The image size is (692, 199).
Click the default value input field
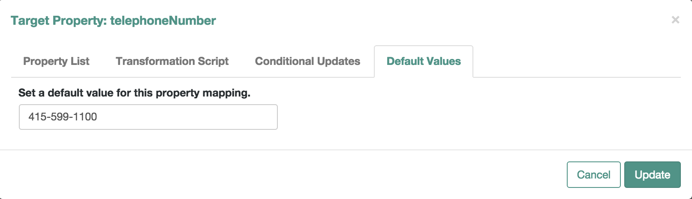click(148, 117)
